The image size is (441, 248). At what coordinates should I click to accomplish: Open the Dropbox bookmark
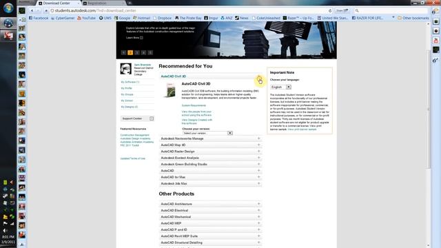pyautogui.click(x=163, y=18)
